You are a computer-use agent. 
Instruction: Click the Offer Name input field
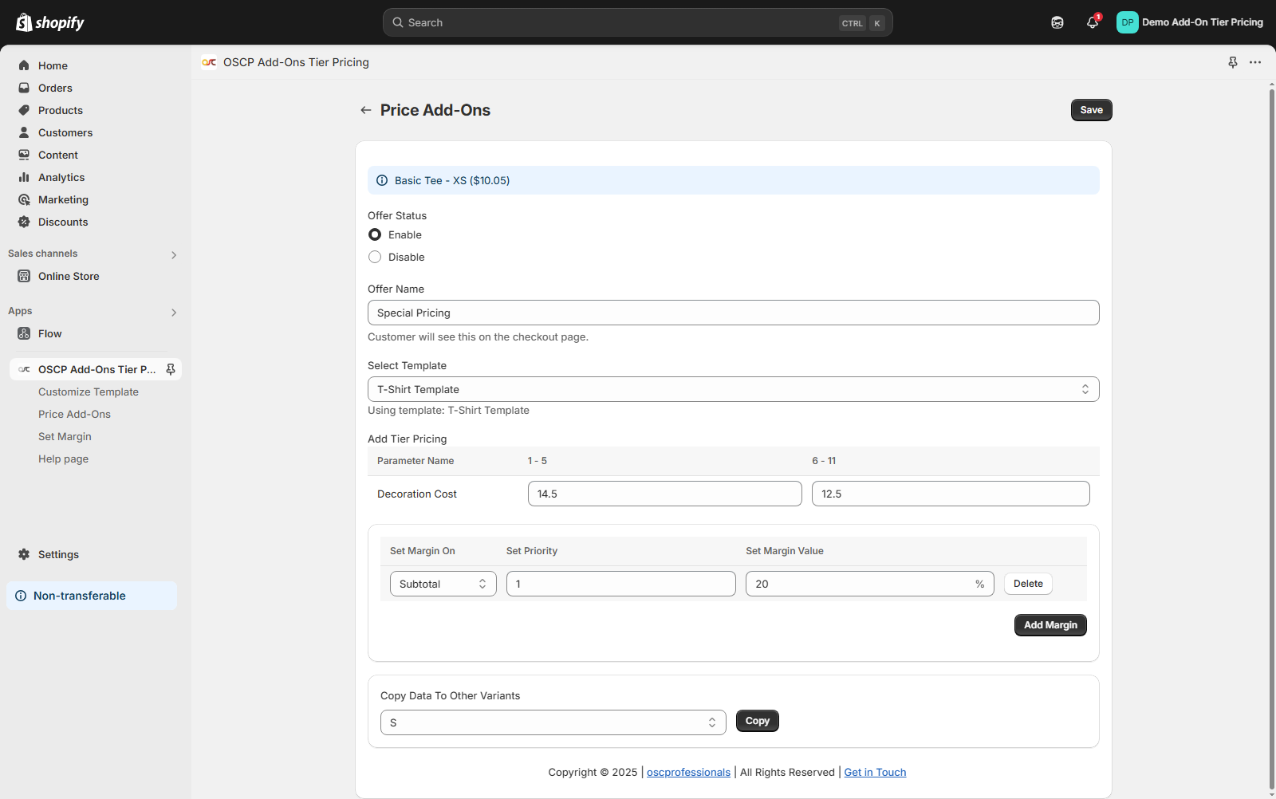[733, 313]
